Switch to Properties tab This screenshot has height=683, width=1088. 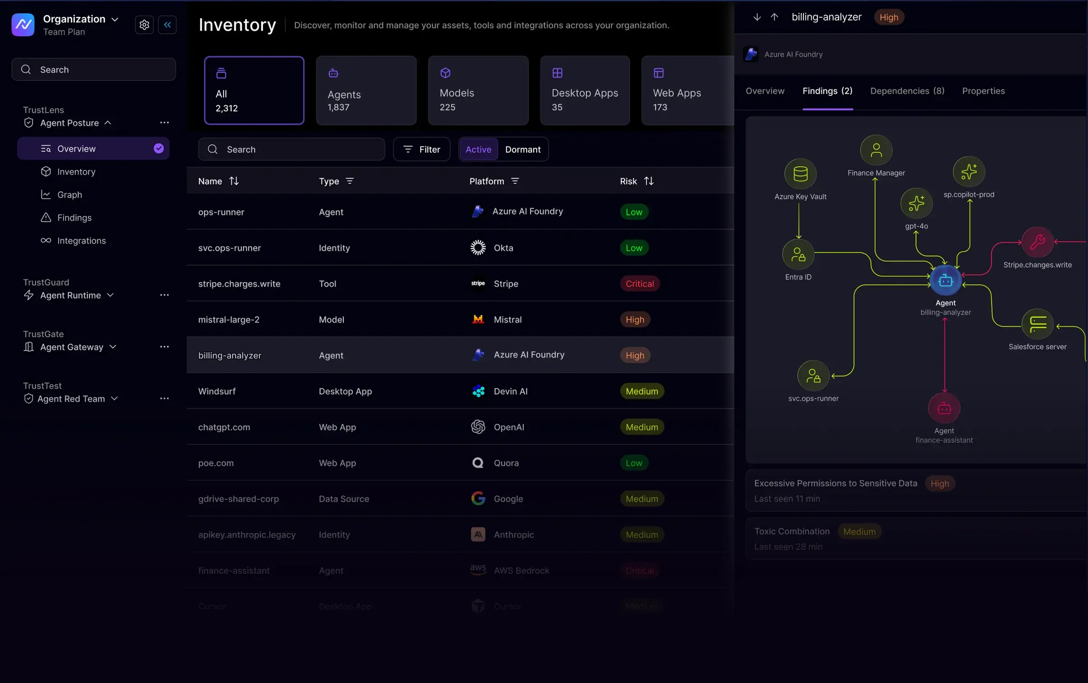click(x=983, y=91)
